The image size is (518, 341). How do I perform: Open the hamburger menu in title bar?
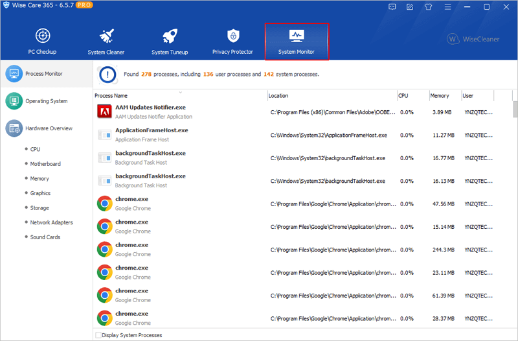point(447,6)
